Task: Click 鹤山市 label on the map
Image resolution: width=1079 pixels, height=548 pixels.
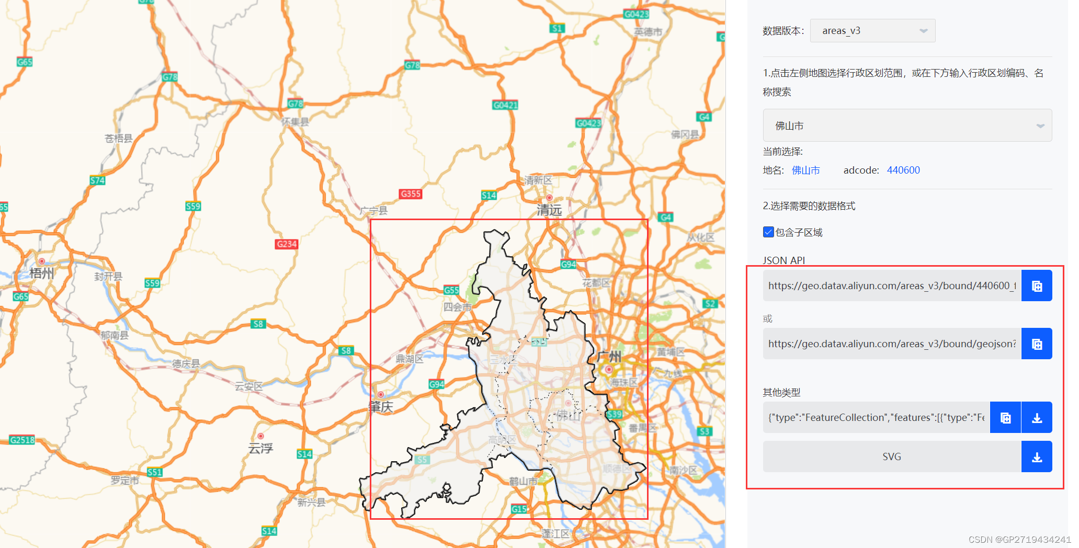Action: click(523, 481)
